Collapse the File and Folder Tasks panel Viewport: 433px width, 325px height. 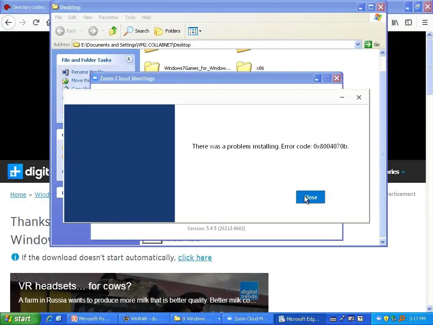tap(129, 59)
